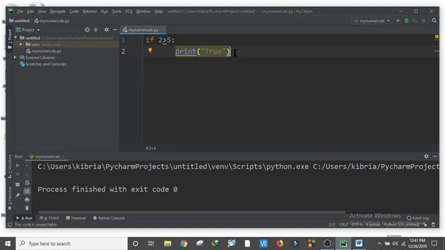Open the Help menu
The width and height of the screenshot is (445, 250).
(x=159, y=11)
